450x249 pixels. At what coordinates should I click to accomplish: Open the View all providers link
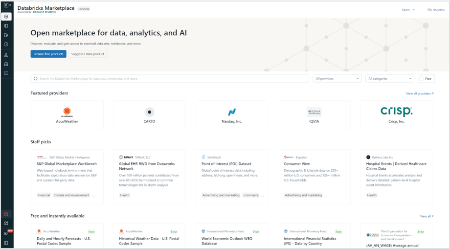[x=419, y=93]
